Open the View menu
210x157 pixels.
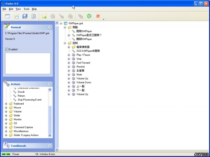[18, 9]
